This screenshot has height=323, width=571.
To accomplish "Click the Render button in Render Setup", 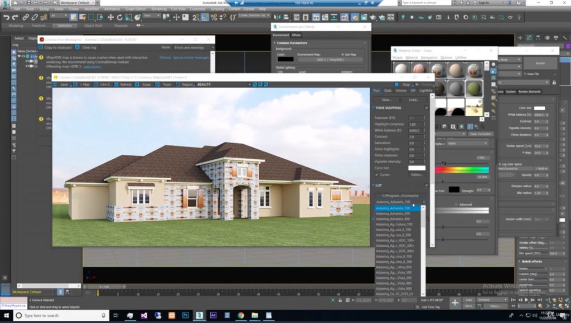I will pyautogui.click(x=540, y=63).
